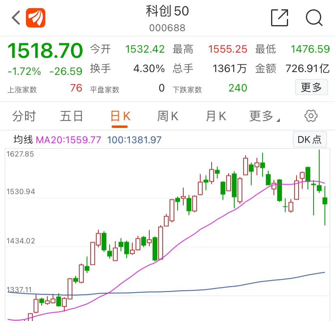This screenshot has height=321, width=335.
Task: Switch to the 五日 tab
Action: pyautogui.click(x=72, y=116)
